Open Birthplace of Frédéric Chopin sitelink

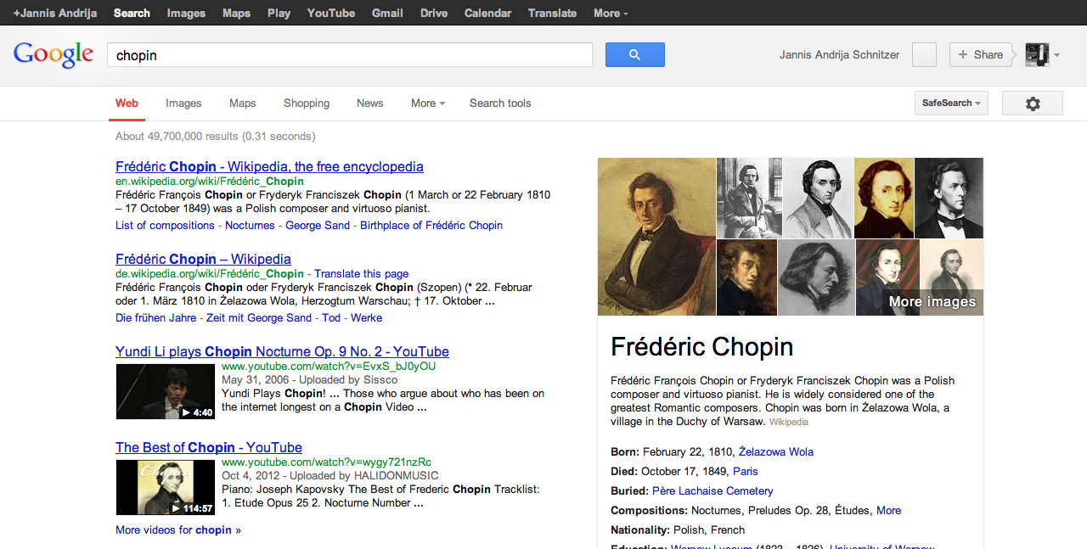(x=431, y=226)
